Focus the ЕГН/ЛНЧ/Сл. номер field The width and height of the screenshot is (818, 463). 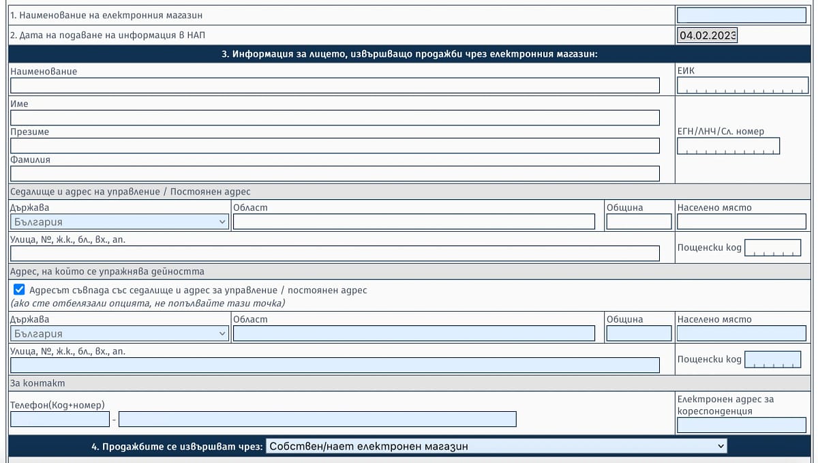click(x=728, y=146)
